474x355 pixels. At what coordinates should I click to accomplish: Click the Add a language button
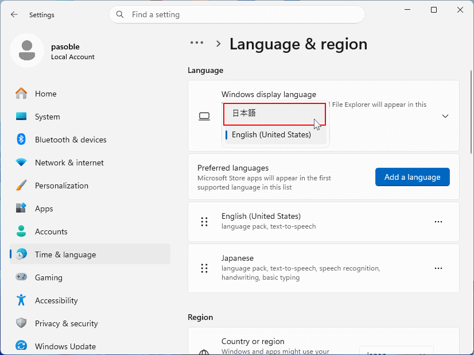(x=412, y=177)
